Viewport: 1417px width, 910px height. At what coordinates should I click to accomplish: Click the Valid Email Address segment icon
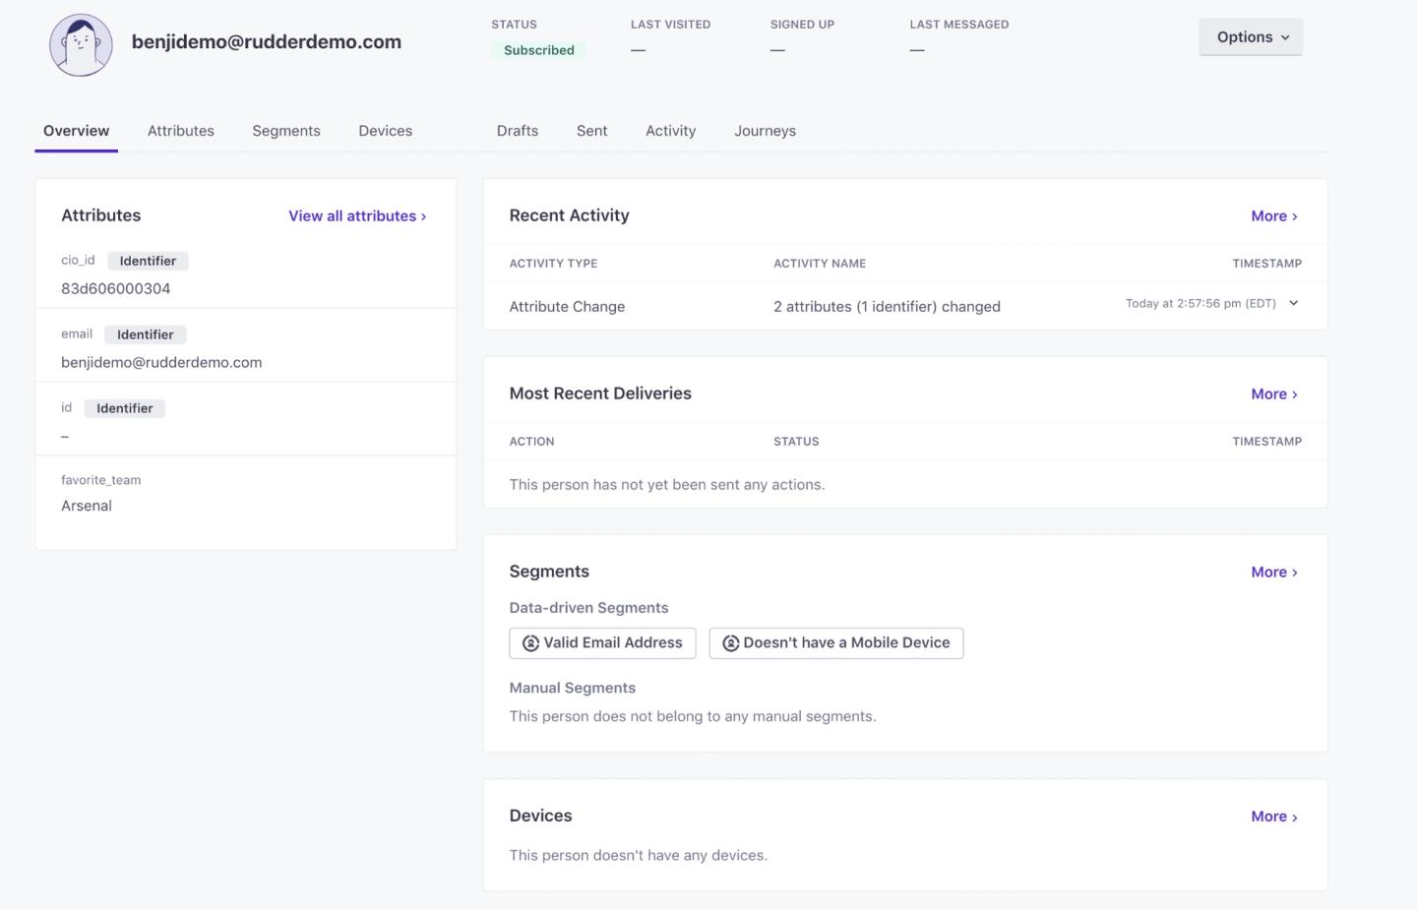(530, 643)
